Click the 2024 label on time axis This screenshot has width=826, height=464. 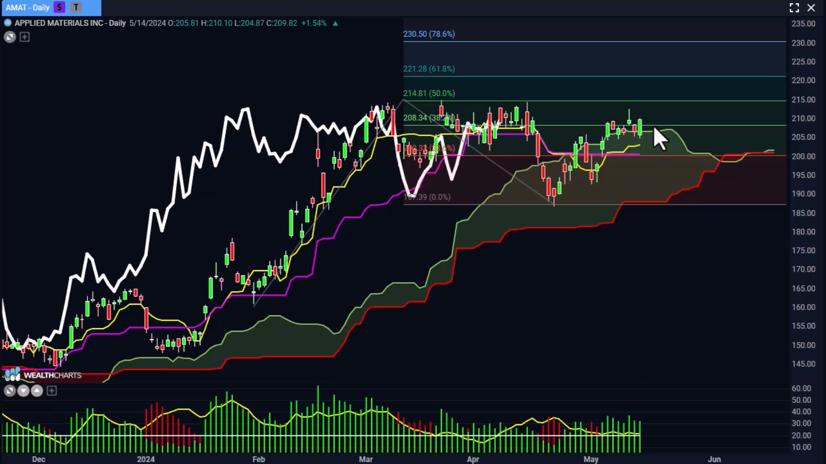coord(146,459)
